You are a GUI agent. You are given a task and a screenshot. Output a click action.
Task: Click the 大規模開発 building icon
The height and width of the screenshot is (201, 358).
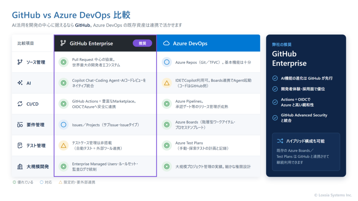(20, 166)
